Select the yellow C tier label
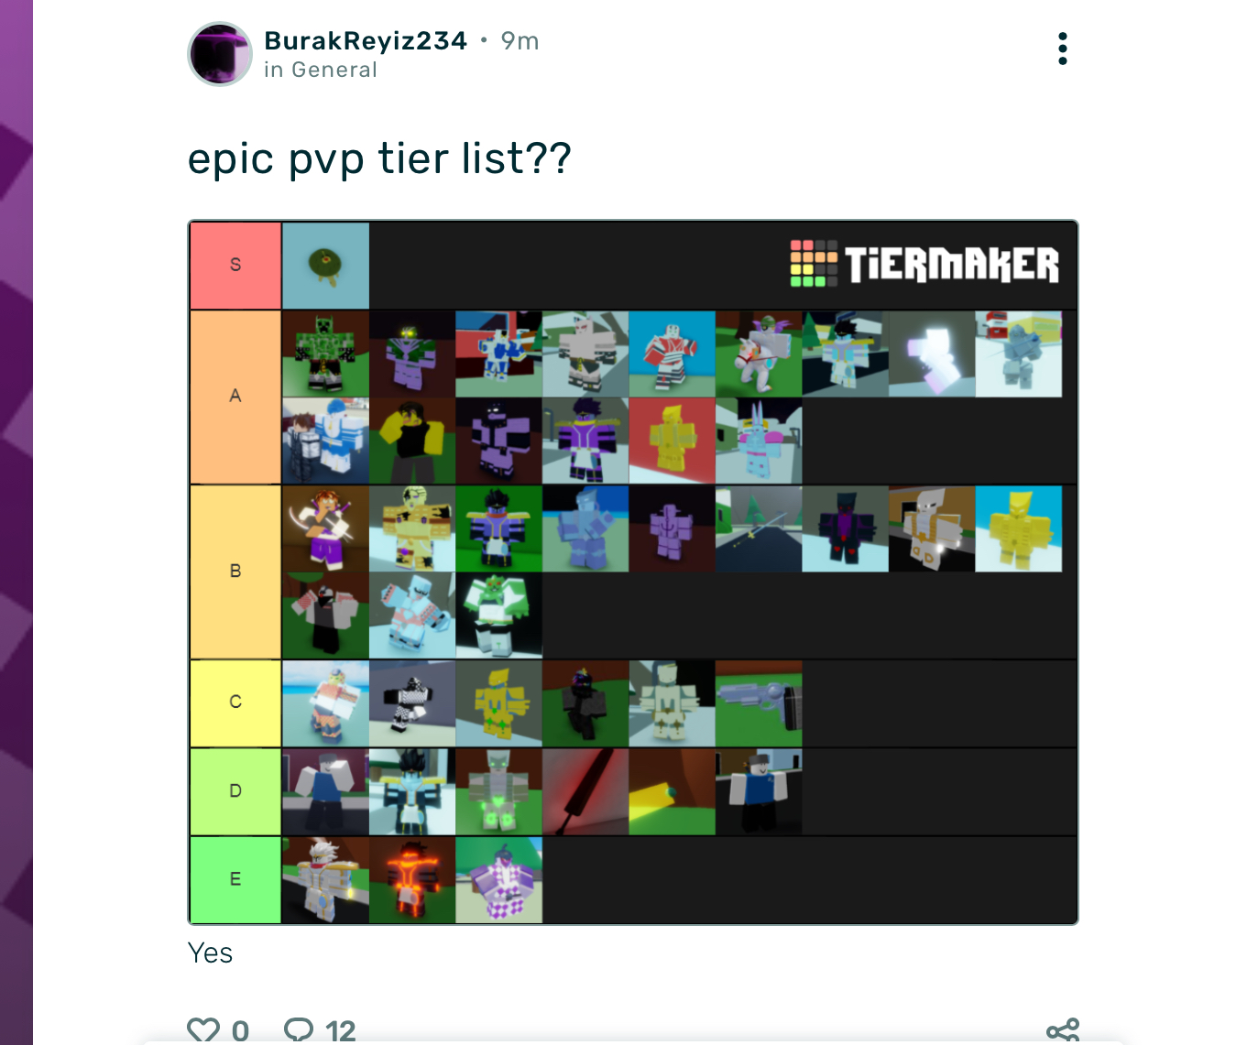 click(x=235, y=702)
